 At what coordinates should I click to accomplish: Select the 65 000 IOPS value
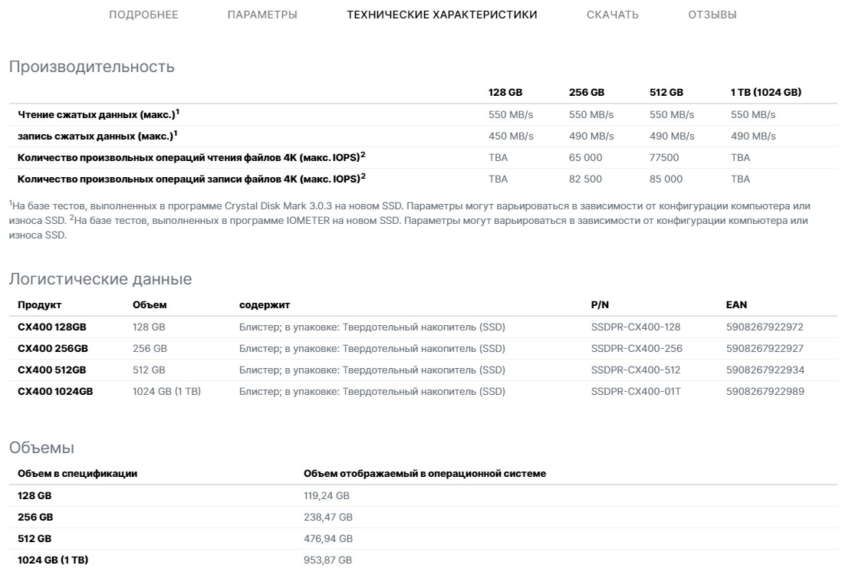[585, 157]
